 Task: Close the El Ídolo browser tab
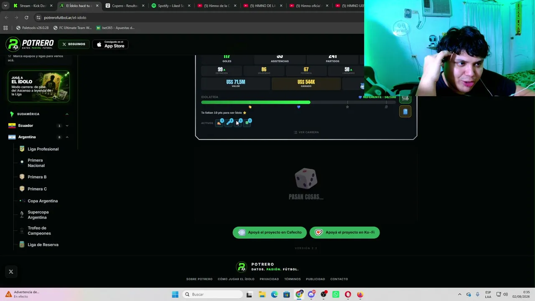97,6
